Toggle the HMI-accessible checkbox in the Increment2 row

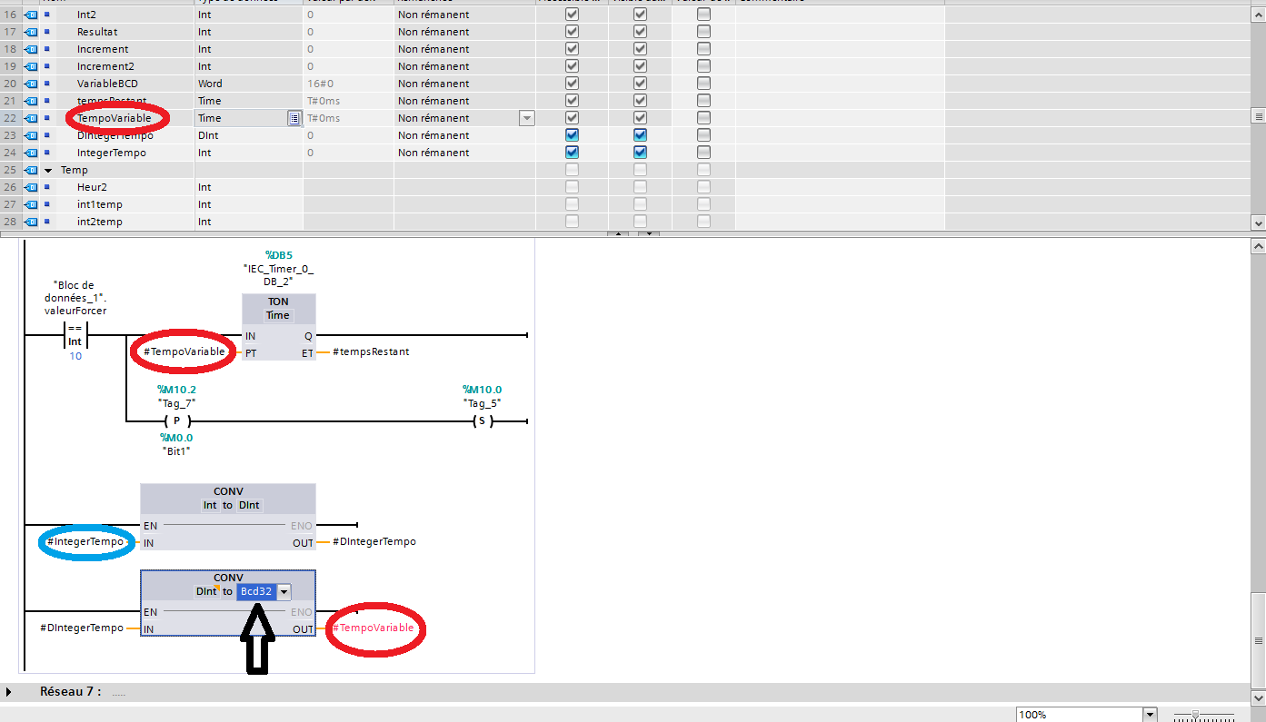pyautogui.click(x=572, y=66)
